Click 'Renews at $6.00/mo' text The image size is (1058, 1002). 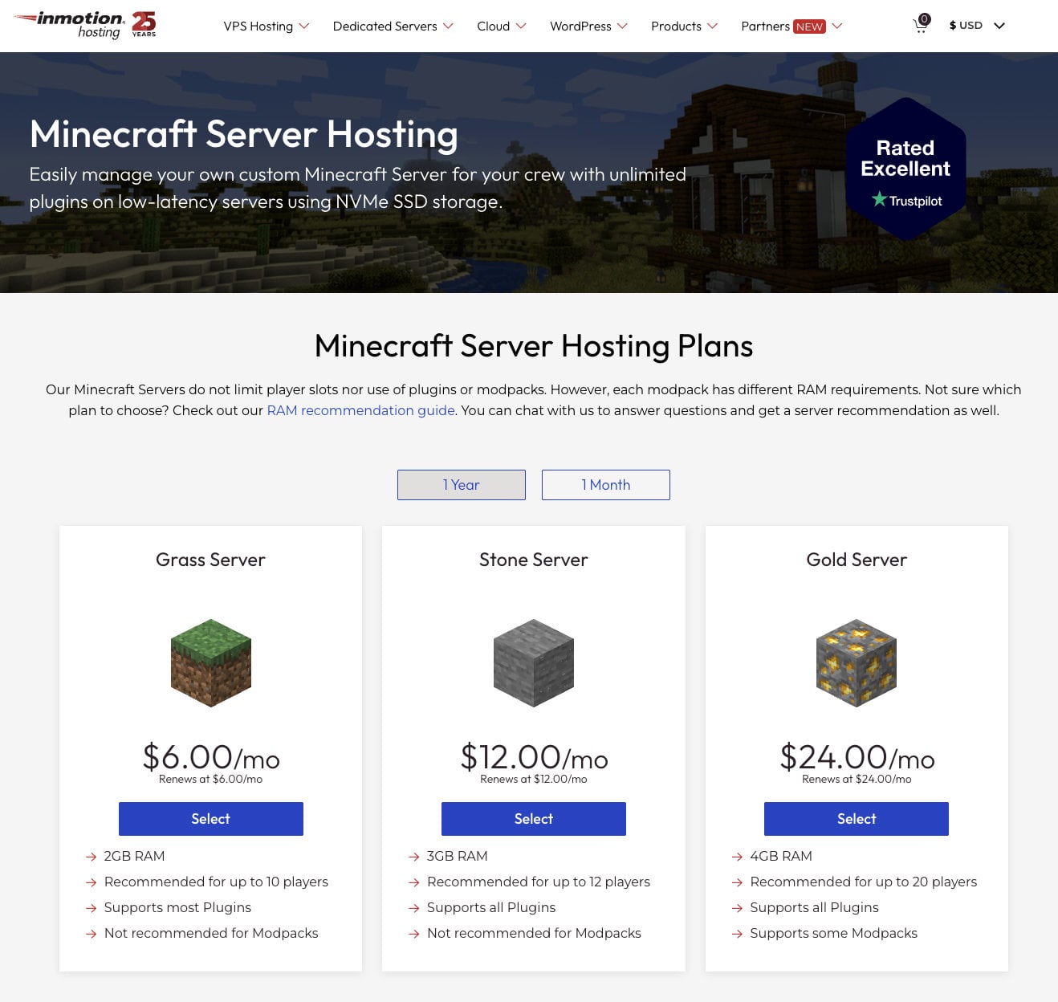(210, 779)
